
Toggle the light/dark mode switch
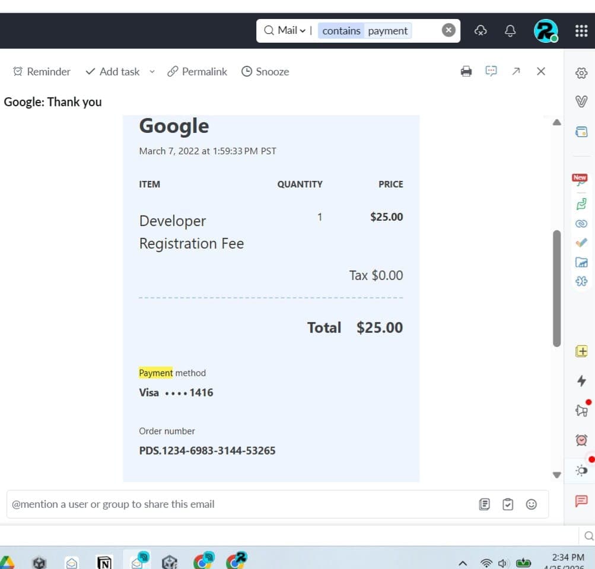tap(581, 471)
